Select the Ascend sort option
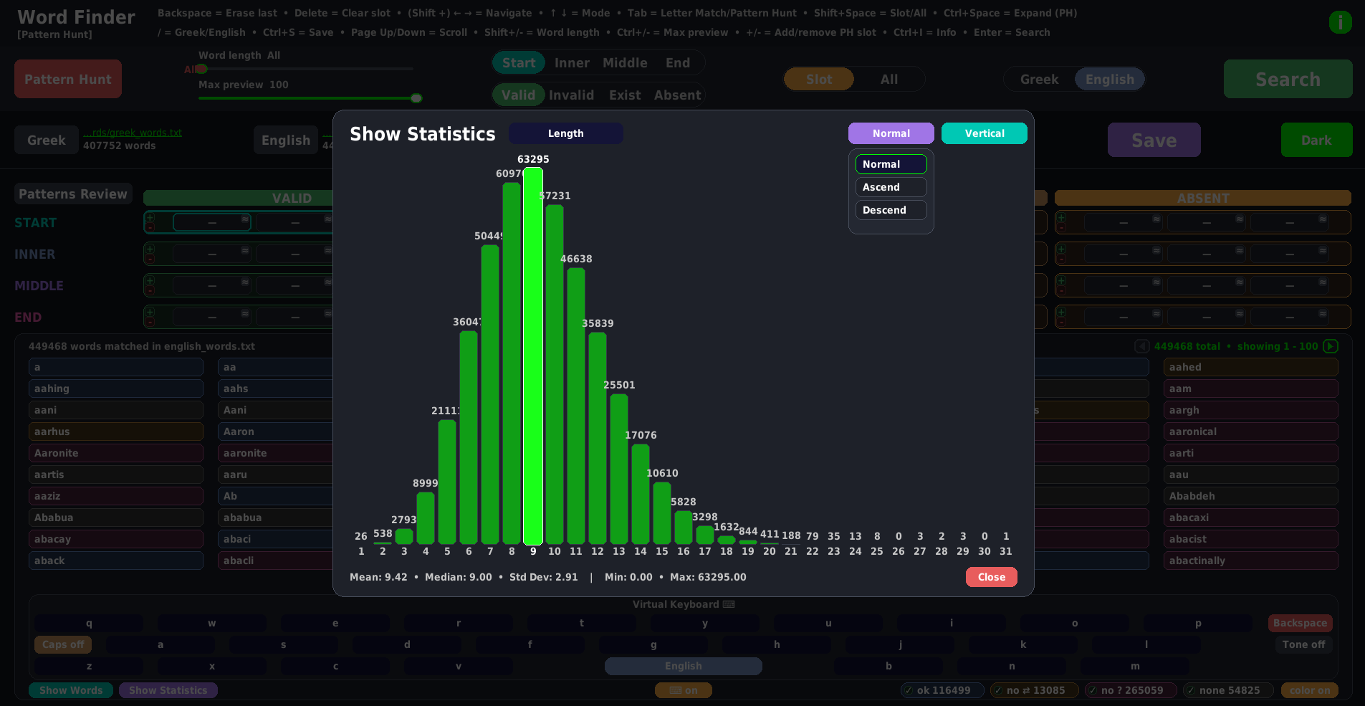The width and height of the screenshot is (1365, 706). (x=891, y=187)
